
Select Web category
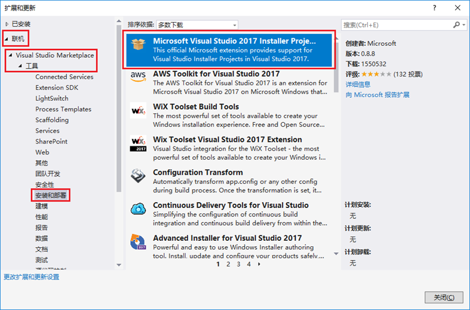tap(42, 152)
